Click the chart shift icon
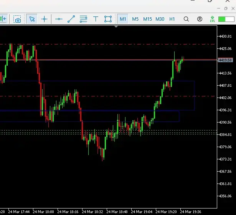This screenshot has width=236, height=215. click(3, 19)
